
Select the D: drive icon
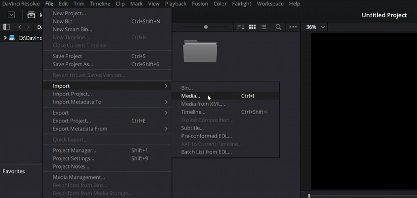point(12,38)
